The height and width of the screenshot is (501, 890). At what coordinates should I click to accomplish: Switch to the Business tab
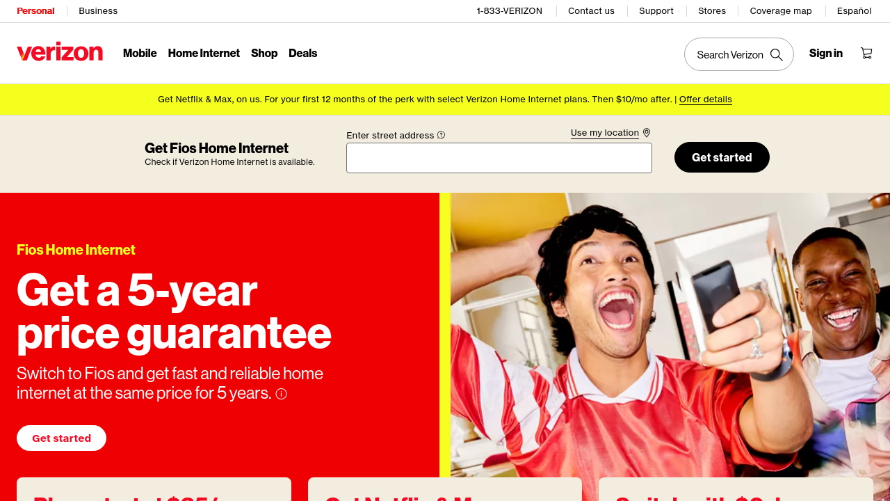point(98,11)
